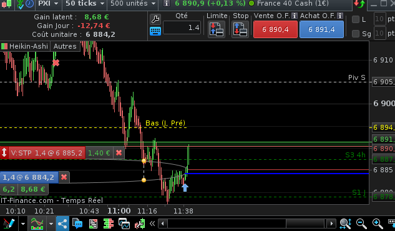Image resolution: width=395 pixels, height=231 pixels.
Task: Expand the indicators dropdown arrow
Action: coord(51,224)
